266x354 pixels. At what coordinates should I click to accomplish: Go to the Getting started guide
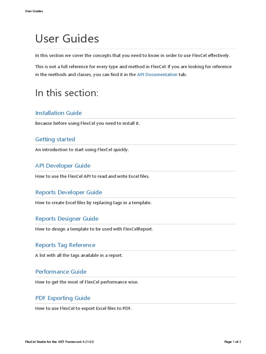pos(55,139)
